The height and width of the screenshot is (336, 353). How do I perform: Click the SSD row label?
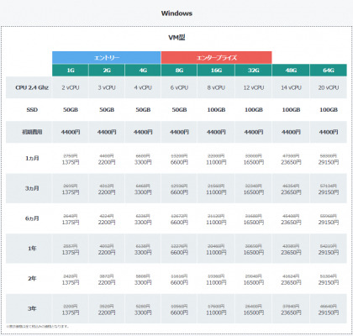coord(32,110)
